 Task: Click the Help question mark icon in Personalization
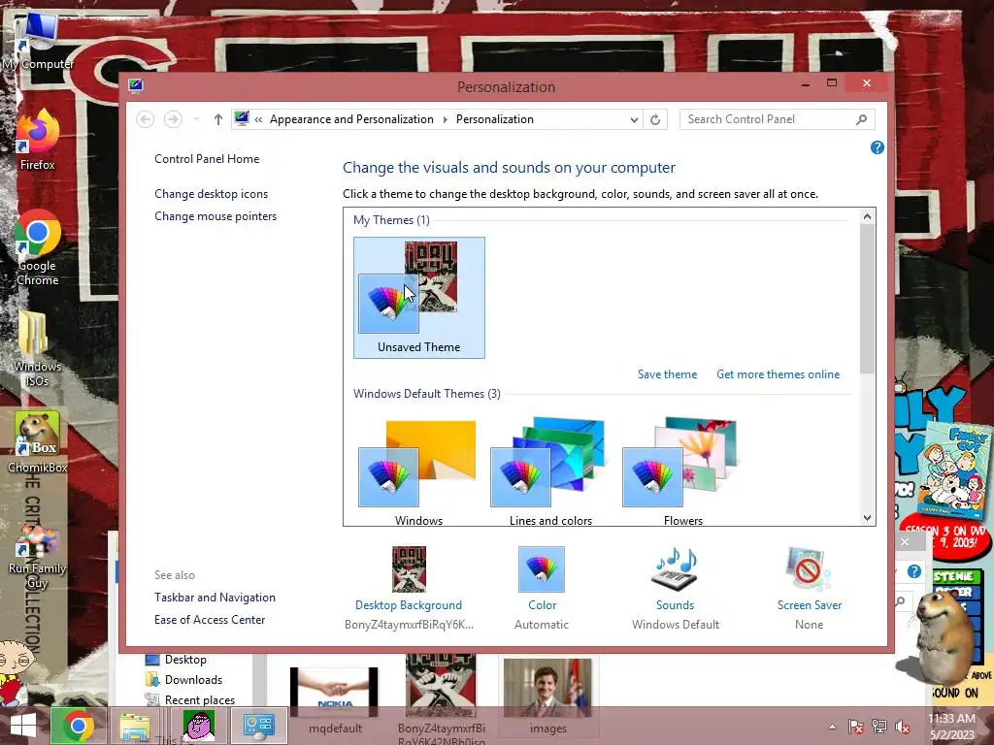click(x=877, y=147)
